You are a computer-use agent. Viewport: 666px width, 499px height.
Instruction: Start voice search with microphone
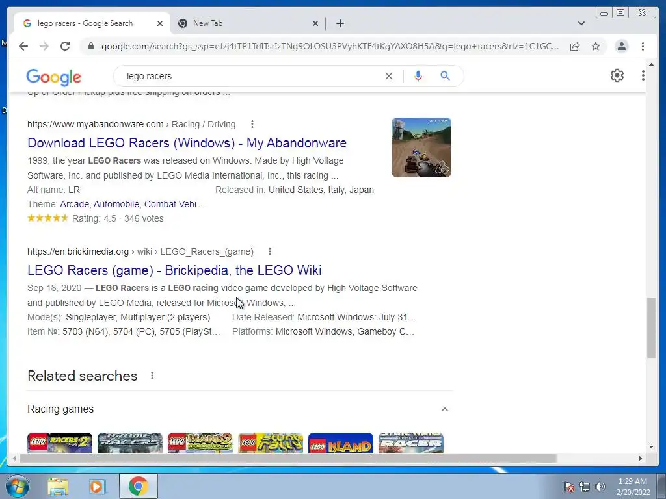click(418, 76)
